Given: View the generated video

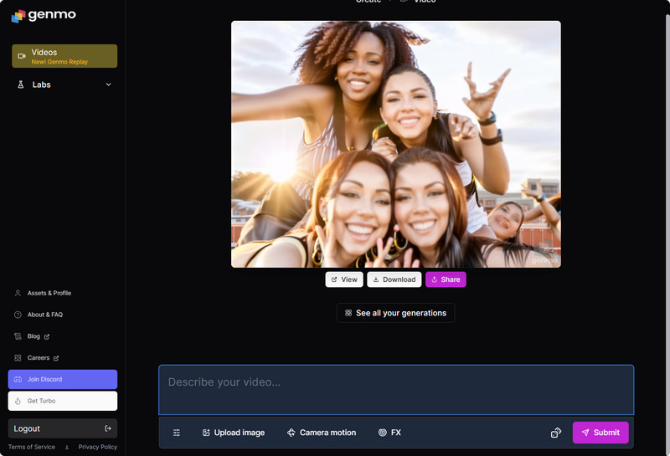Looking at the screenshot, I should tap(344, 279).
